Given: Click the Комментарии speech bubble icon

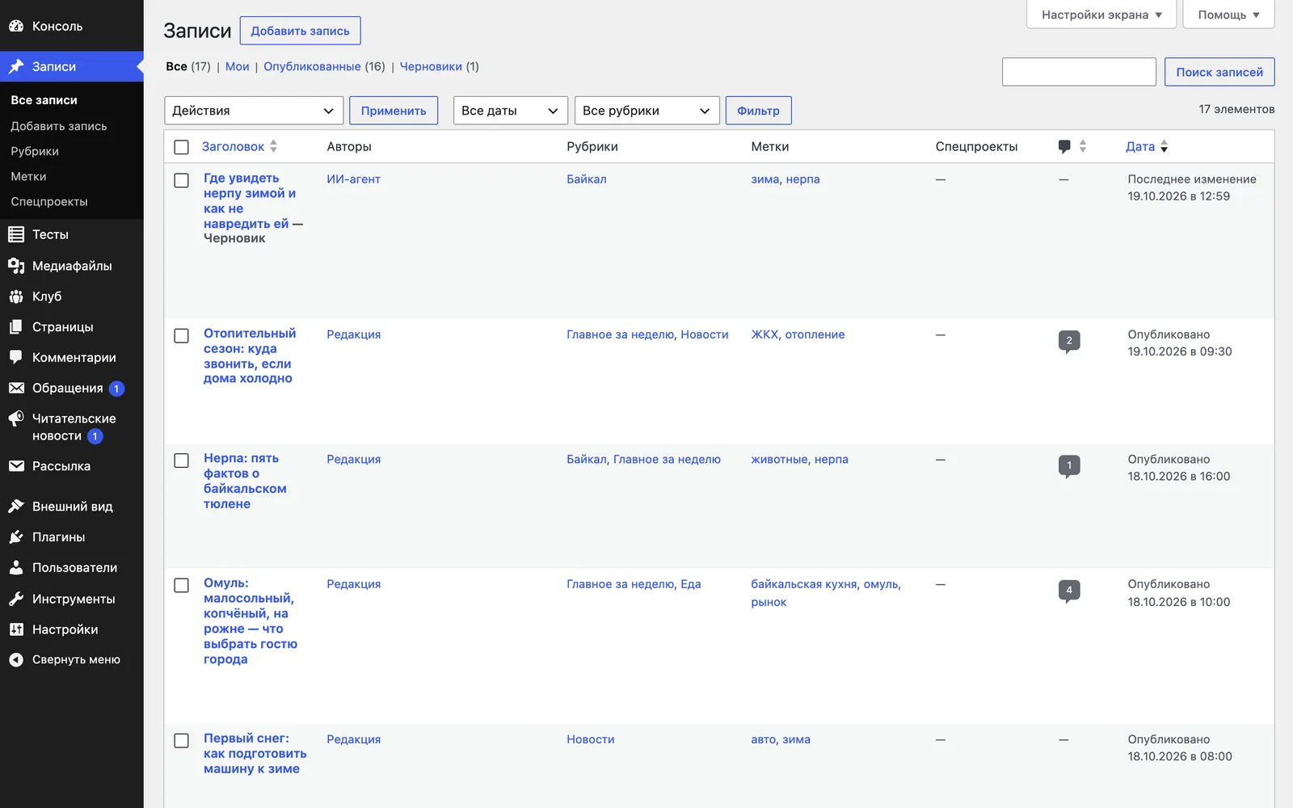Looking at the screenshot, I should 16,357.
